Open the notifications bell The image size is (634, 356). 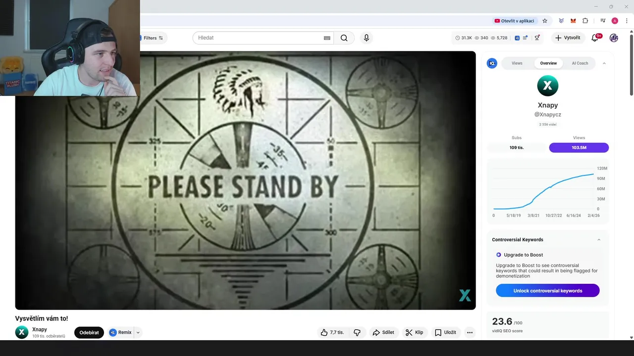click(595, 38)
